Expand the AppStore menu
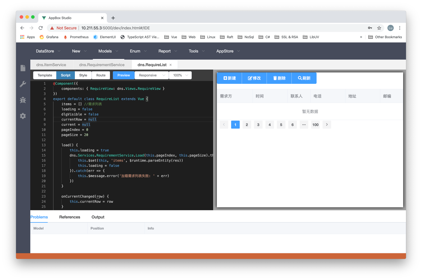422x280 pixels. coord(228,51)
